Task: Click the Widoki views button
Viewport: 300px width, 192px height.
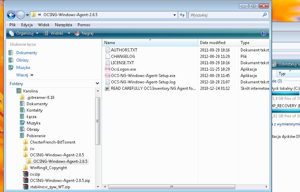Action: point(53,33)
